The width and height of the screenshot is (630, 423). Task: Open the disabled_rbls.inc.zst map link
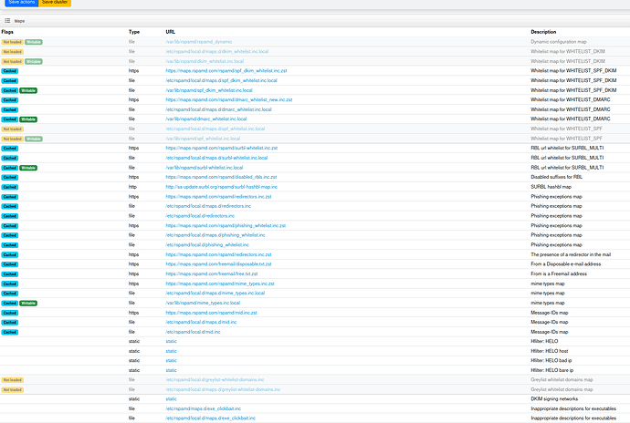[220, 177]
